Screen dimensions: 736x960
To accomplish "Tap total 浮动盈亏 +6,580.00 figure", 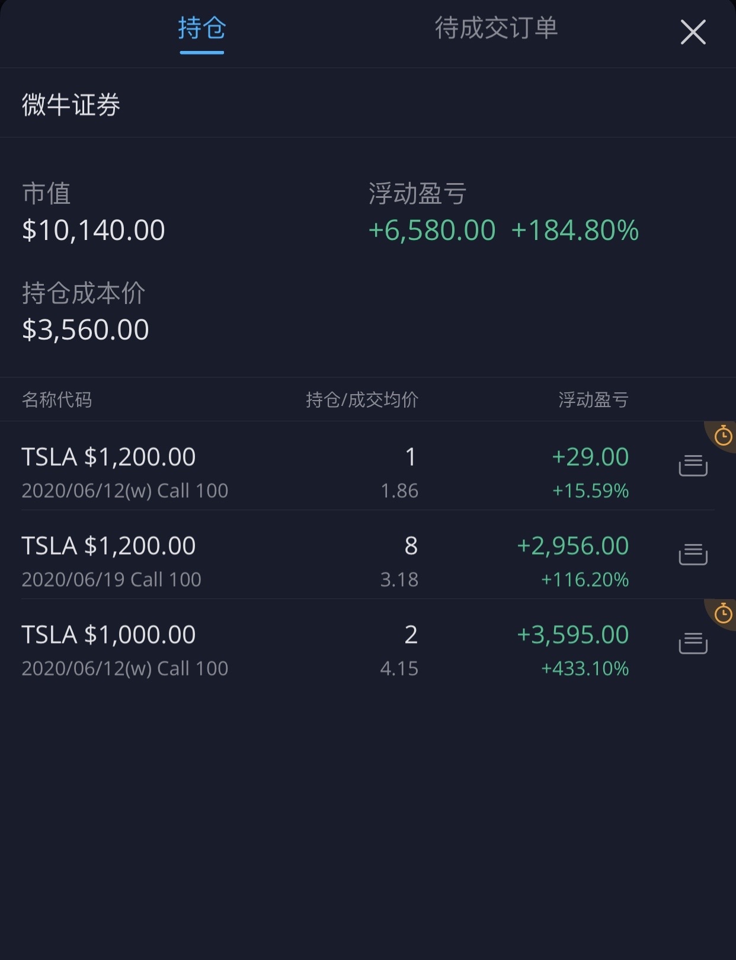I will click(431, 230).
